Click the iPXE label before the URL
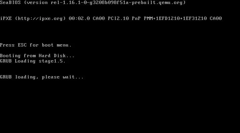 click(x=6, y=19)
